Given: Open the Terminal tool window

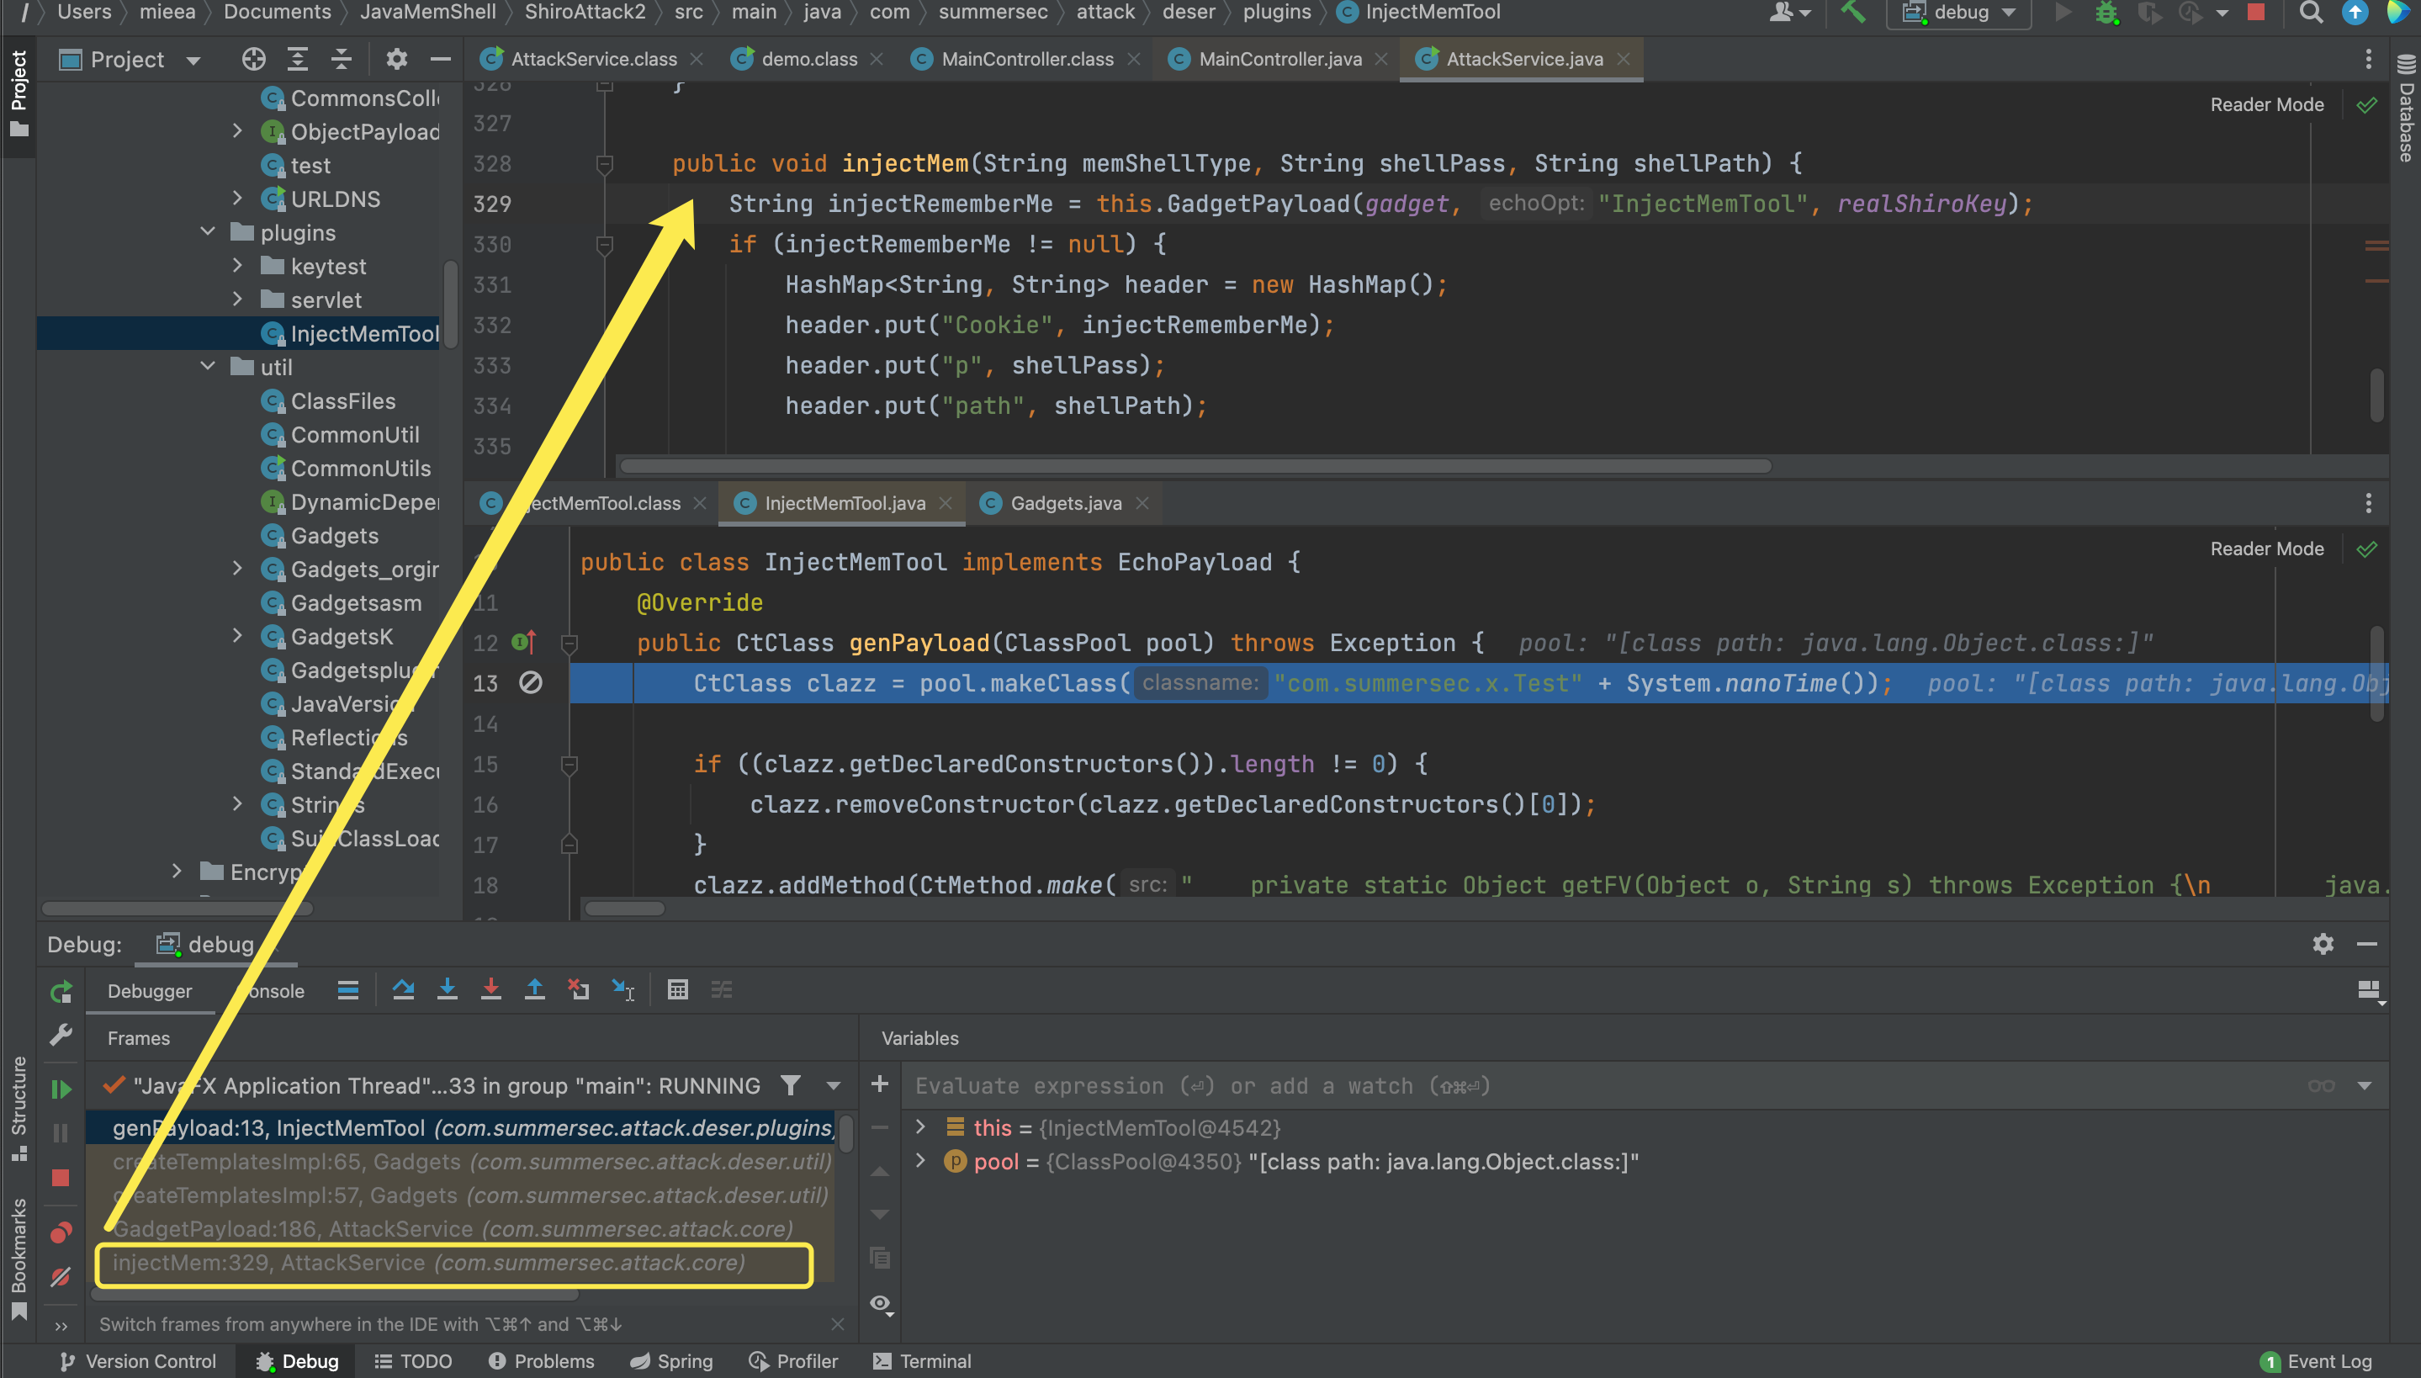Looking at the screenshot, I should coord(921,1361).
